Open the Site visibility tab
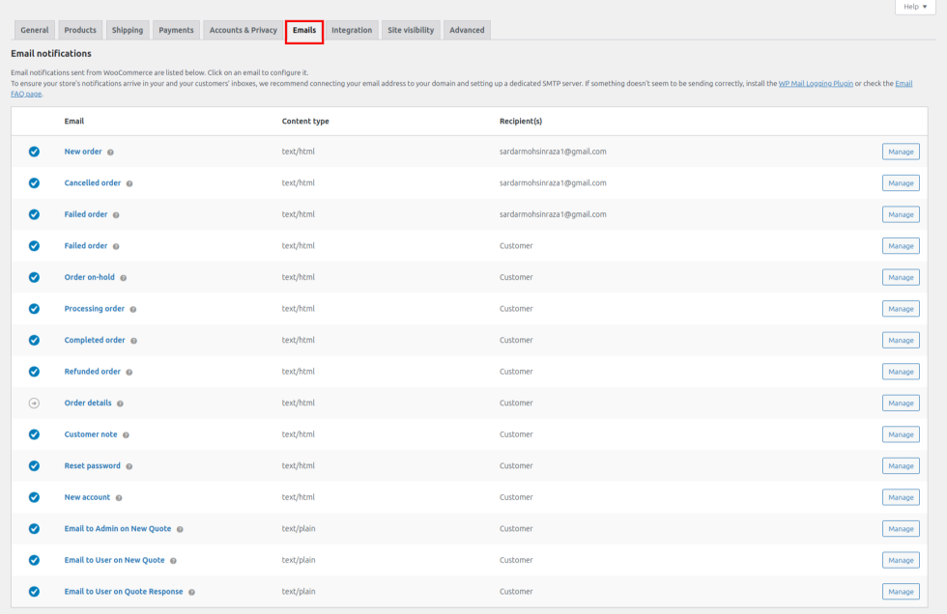Viewport: 947px width, 614px height. 411,30
